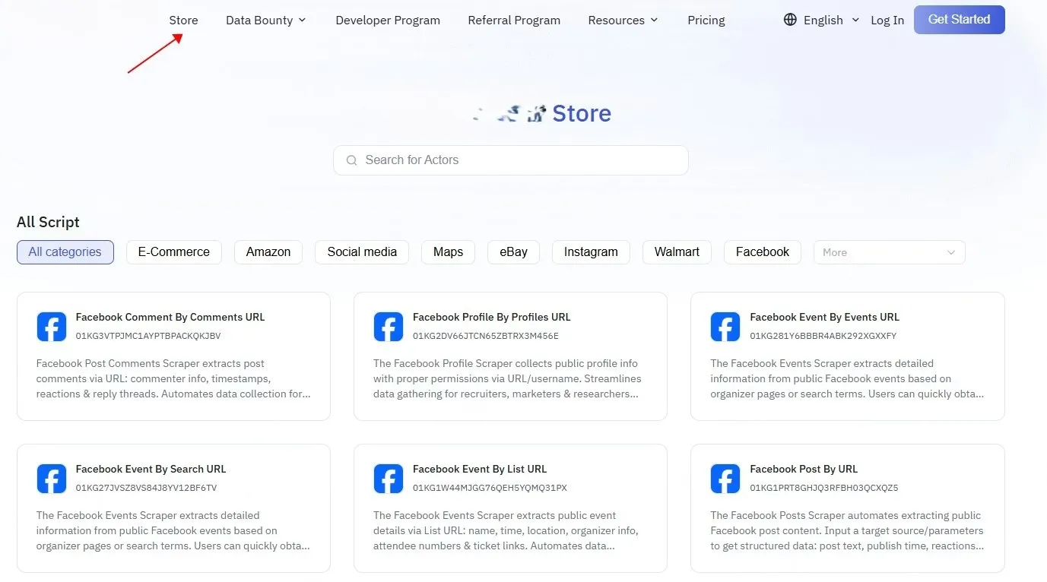The height and width of the screenshot is (582, 1047).
Task: Click the globe language icon
Action: tap(790, 20)
